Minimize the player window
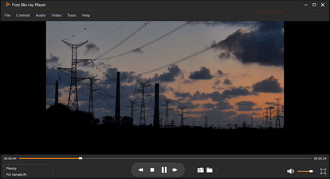Image resolution: width=330 pixels, height=179 pixels. pos(306,5)
